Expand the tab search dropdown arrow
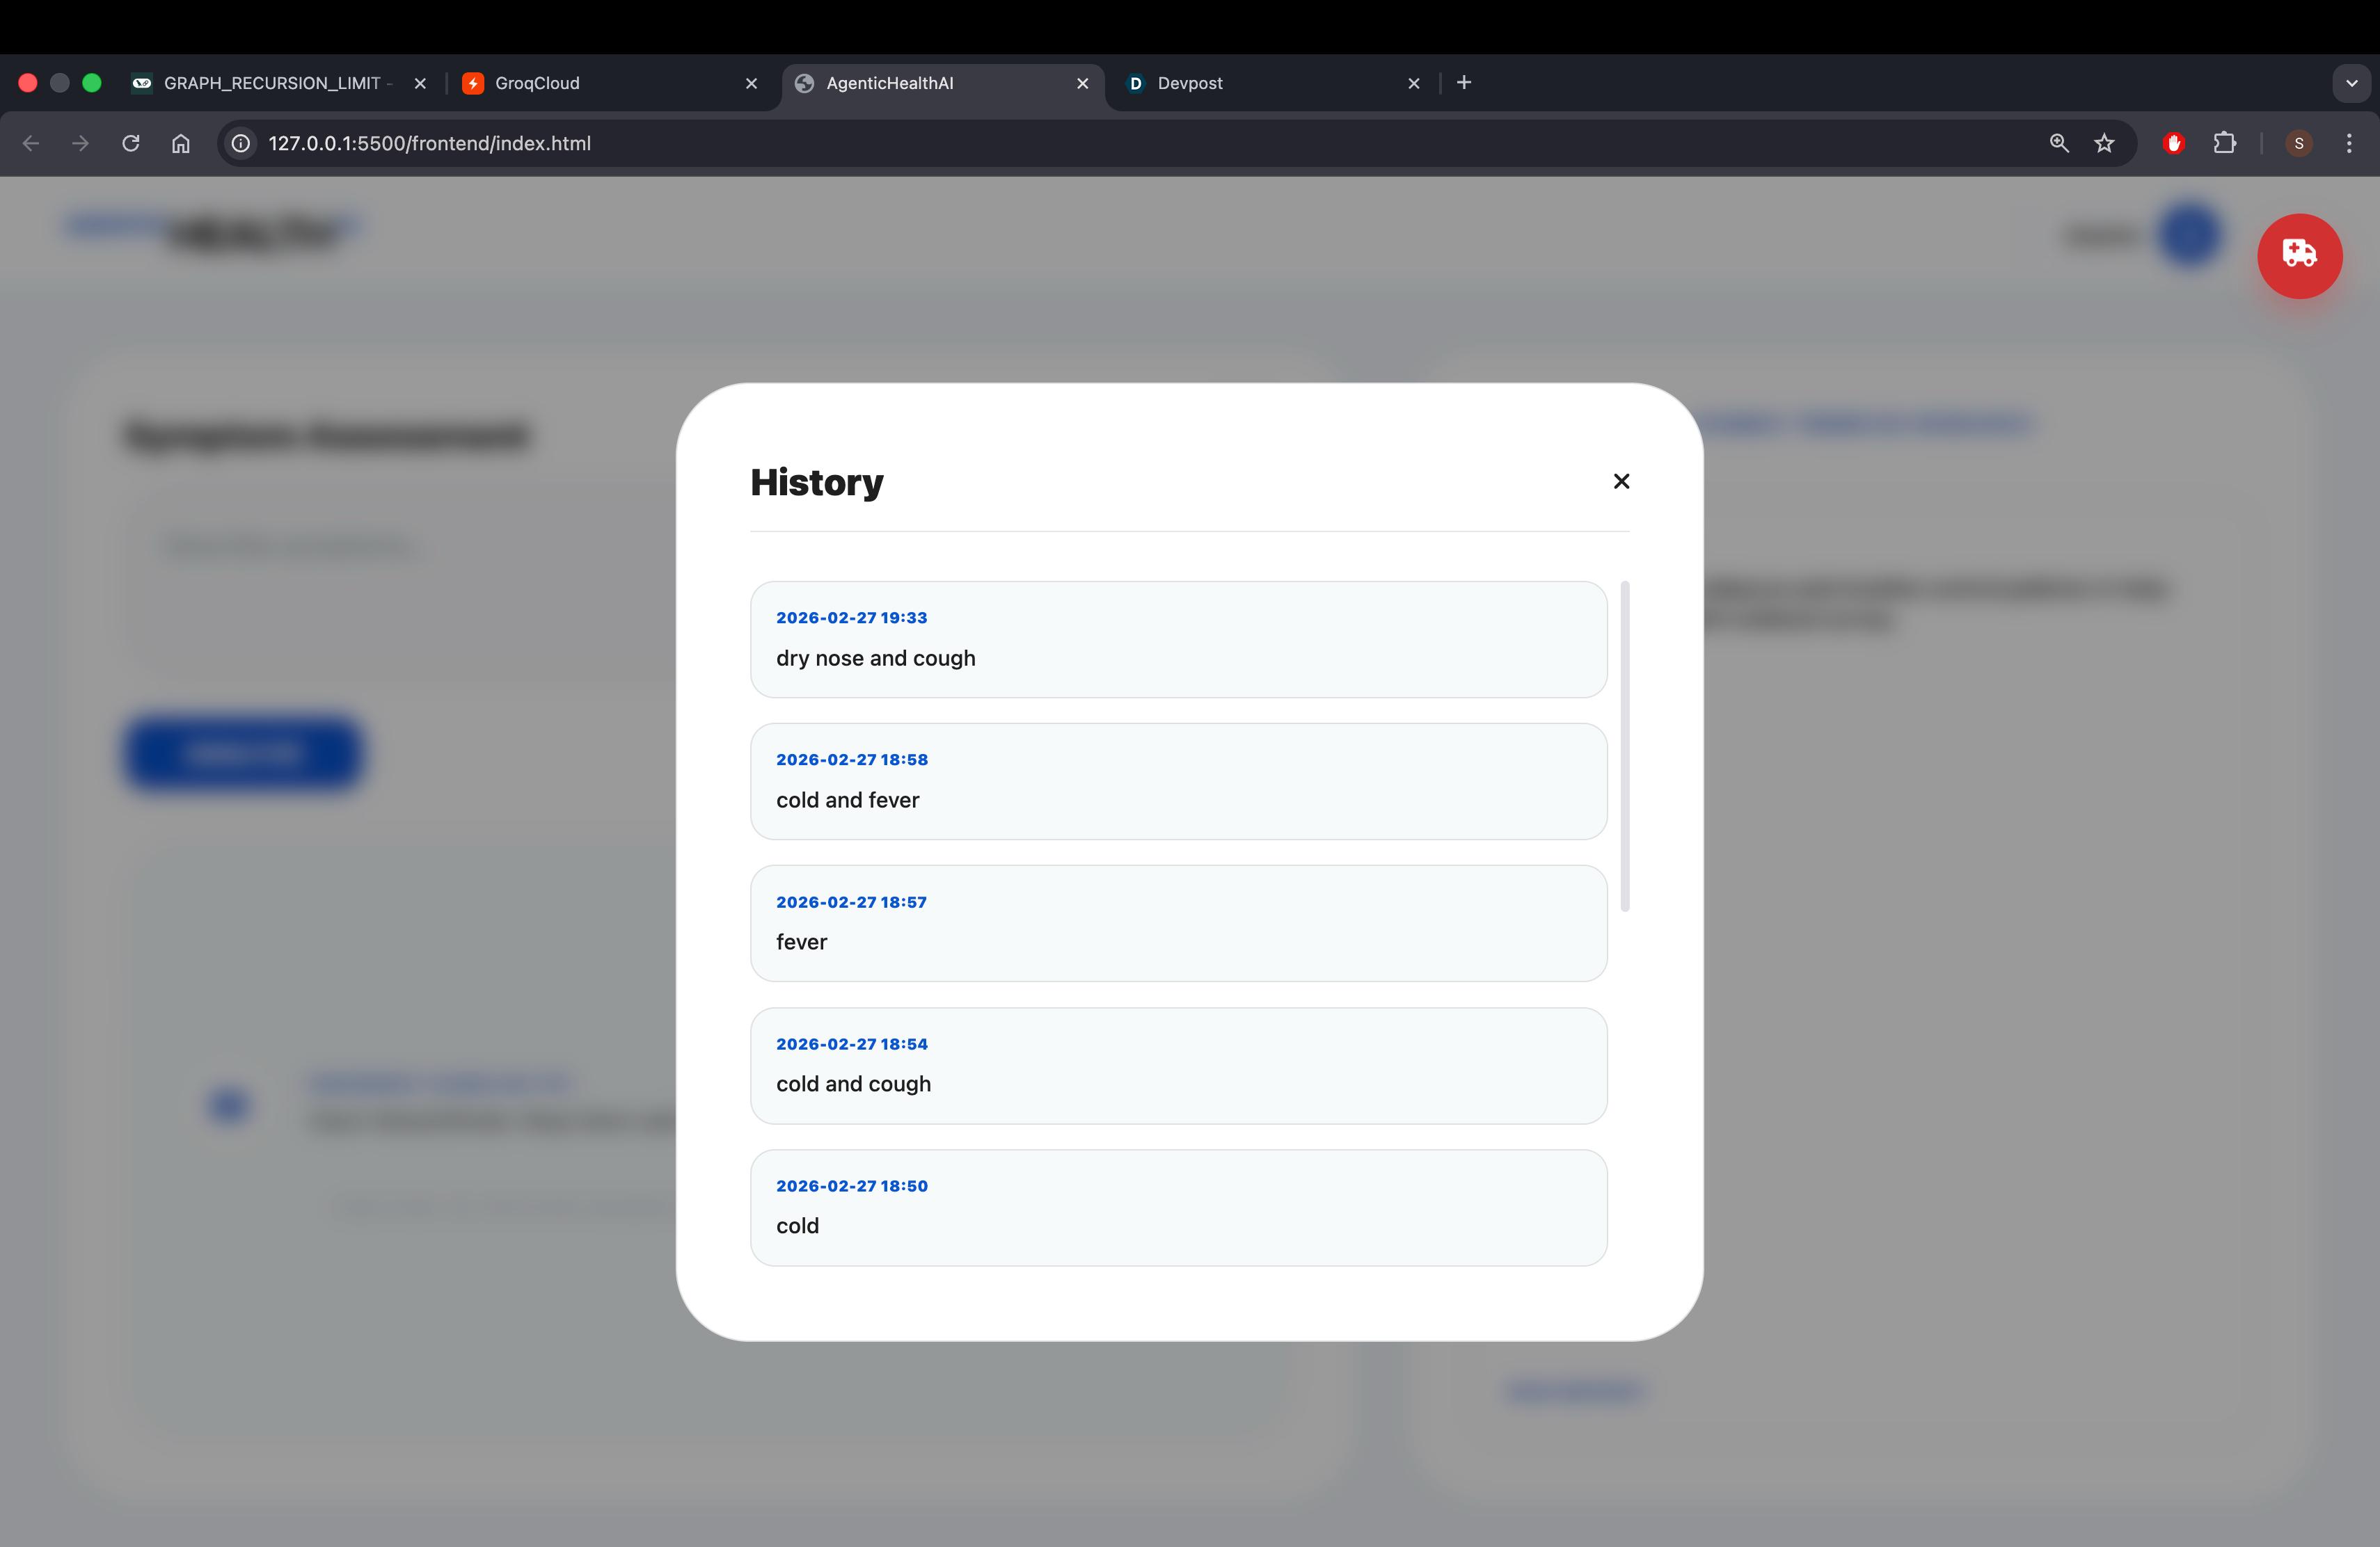2380x1547 pixels. (x=2351, y=83)
